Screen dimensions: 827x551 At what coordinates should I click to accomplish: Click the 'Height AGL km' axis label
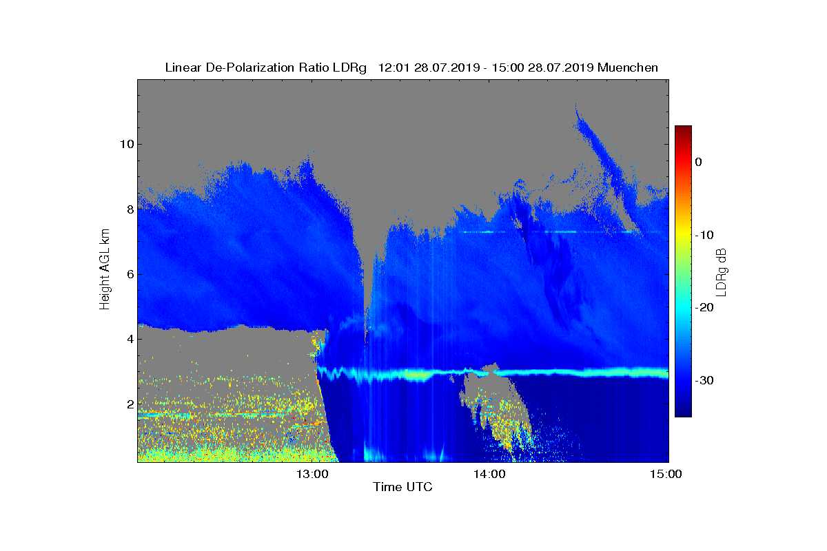[105, 270]
